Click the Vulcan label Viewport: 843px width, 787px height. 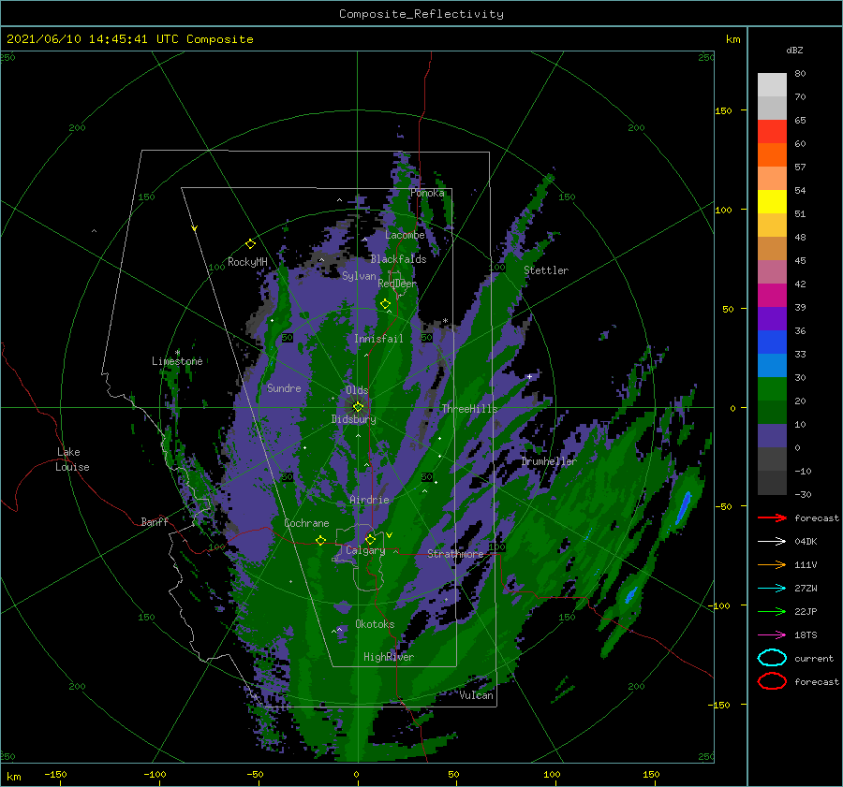476,695
